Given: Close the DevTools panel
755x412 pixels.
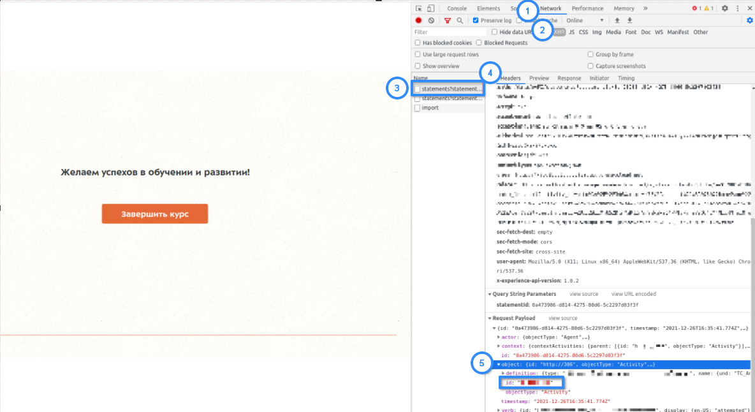Looking at the screenshot, I should pos(750,8).
